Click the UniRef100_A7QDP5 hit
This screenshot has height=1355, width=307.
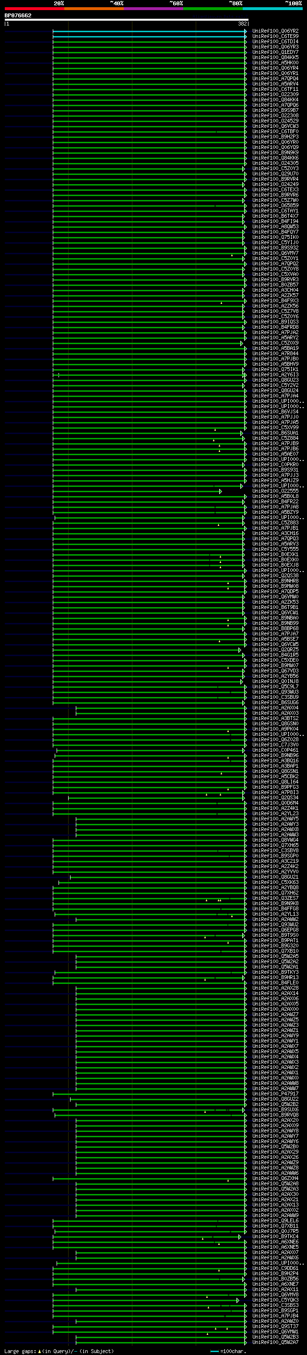275,592
